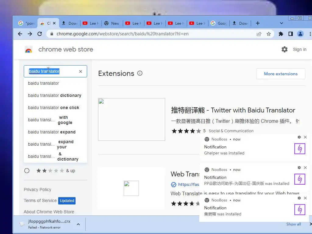The height and width of the screenshot is (234, 312).
Task: Choose suggestion 'baidu translator with google'
Action: click(x=55, y=120)
